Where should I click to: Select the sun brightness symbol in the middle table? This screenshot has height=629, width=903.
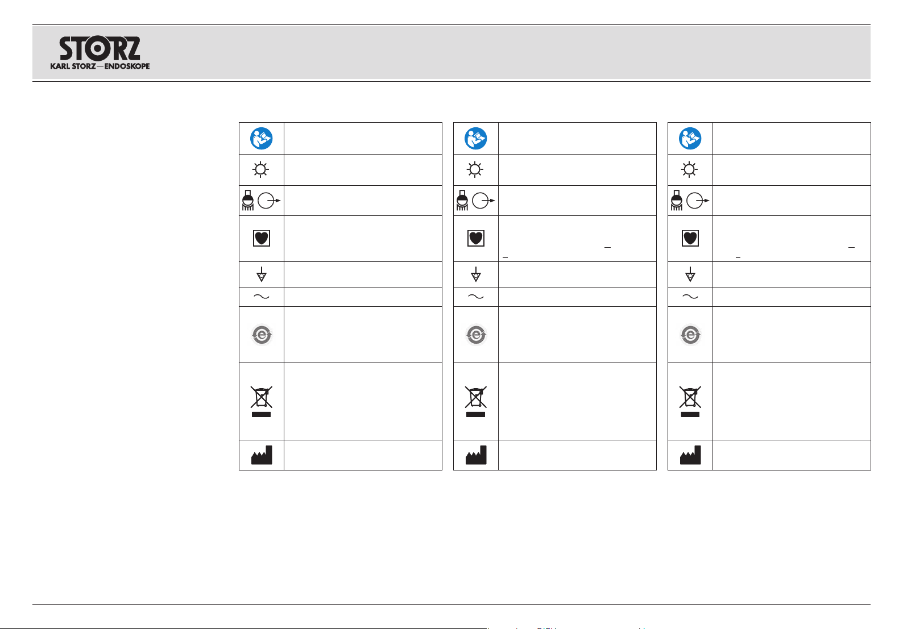click(476, 170)
